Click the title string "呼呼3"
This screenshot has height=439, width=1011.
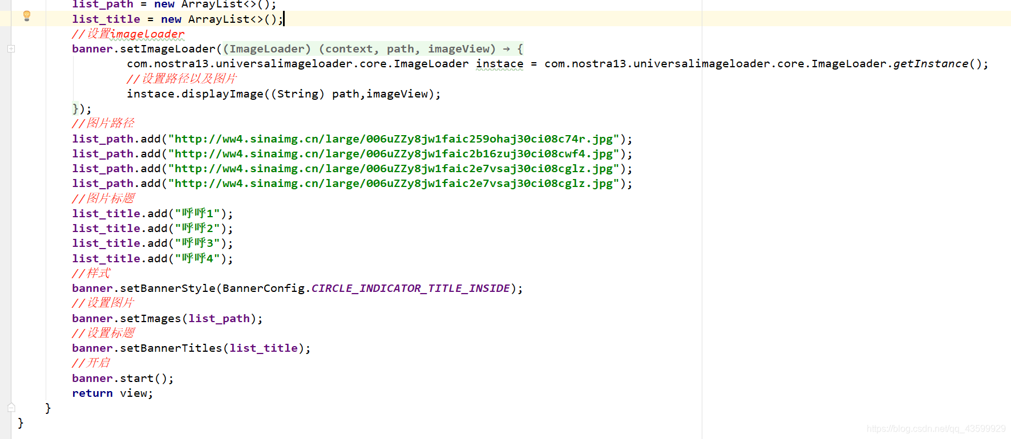(x=197, y=243)
